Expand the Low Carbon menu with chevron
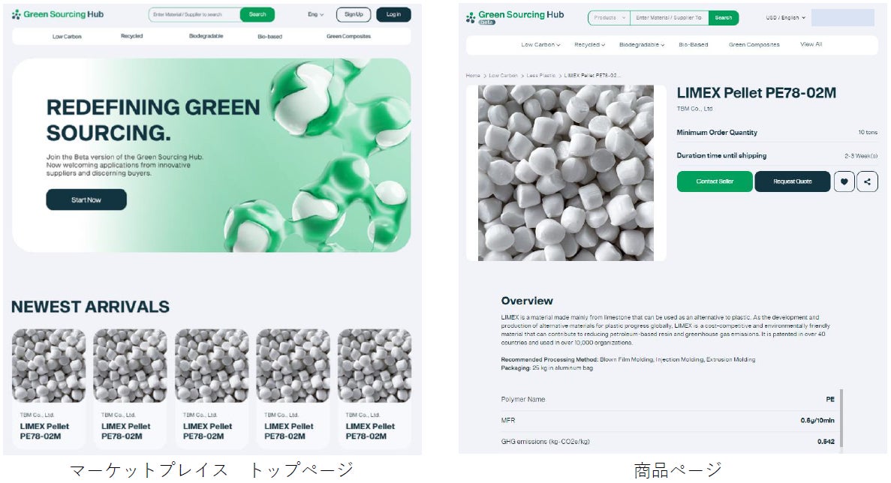Viewport: 891px width, 483px height. [540, 44]
